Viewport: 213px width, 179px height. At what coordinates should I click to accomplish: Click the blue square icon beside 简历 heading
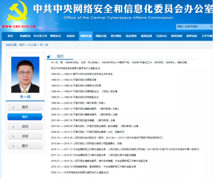[x=49, y=57]
